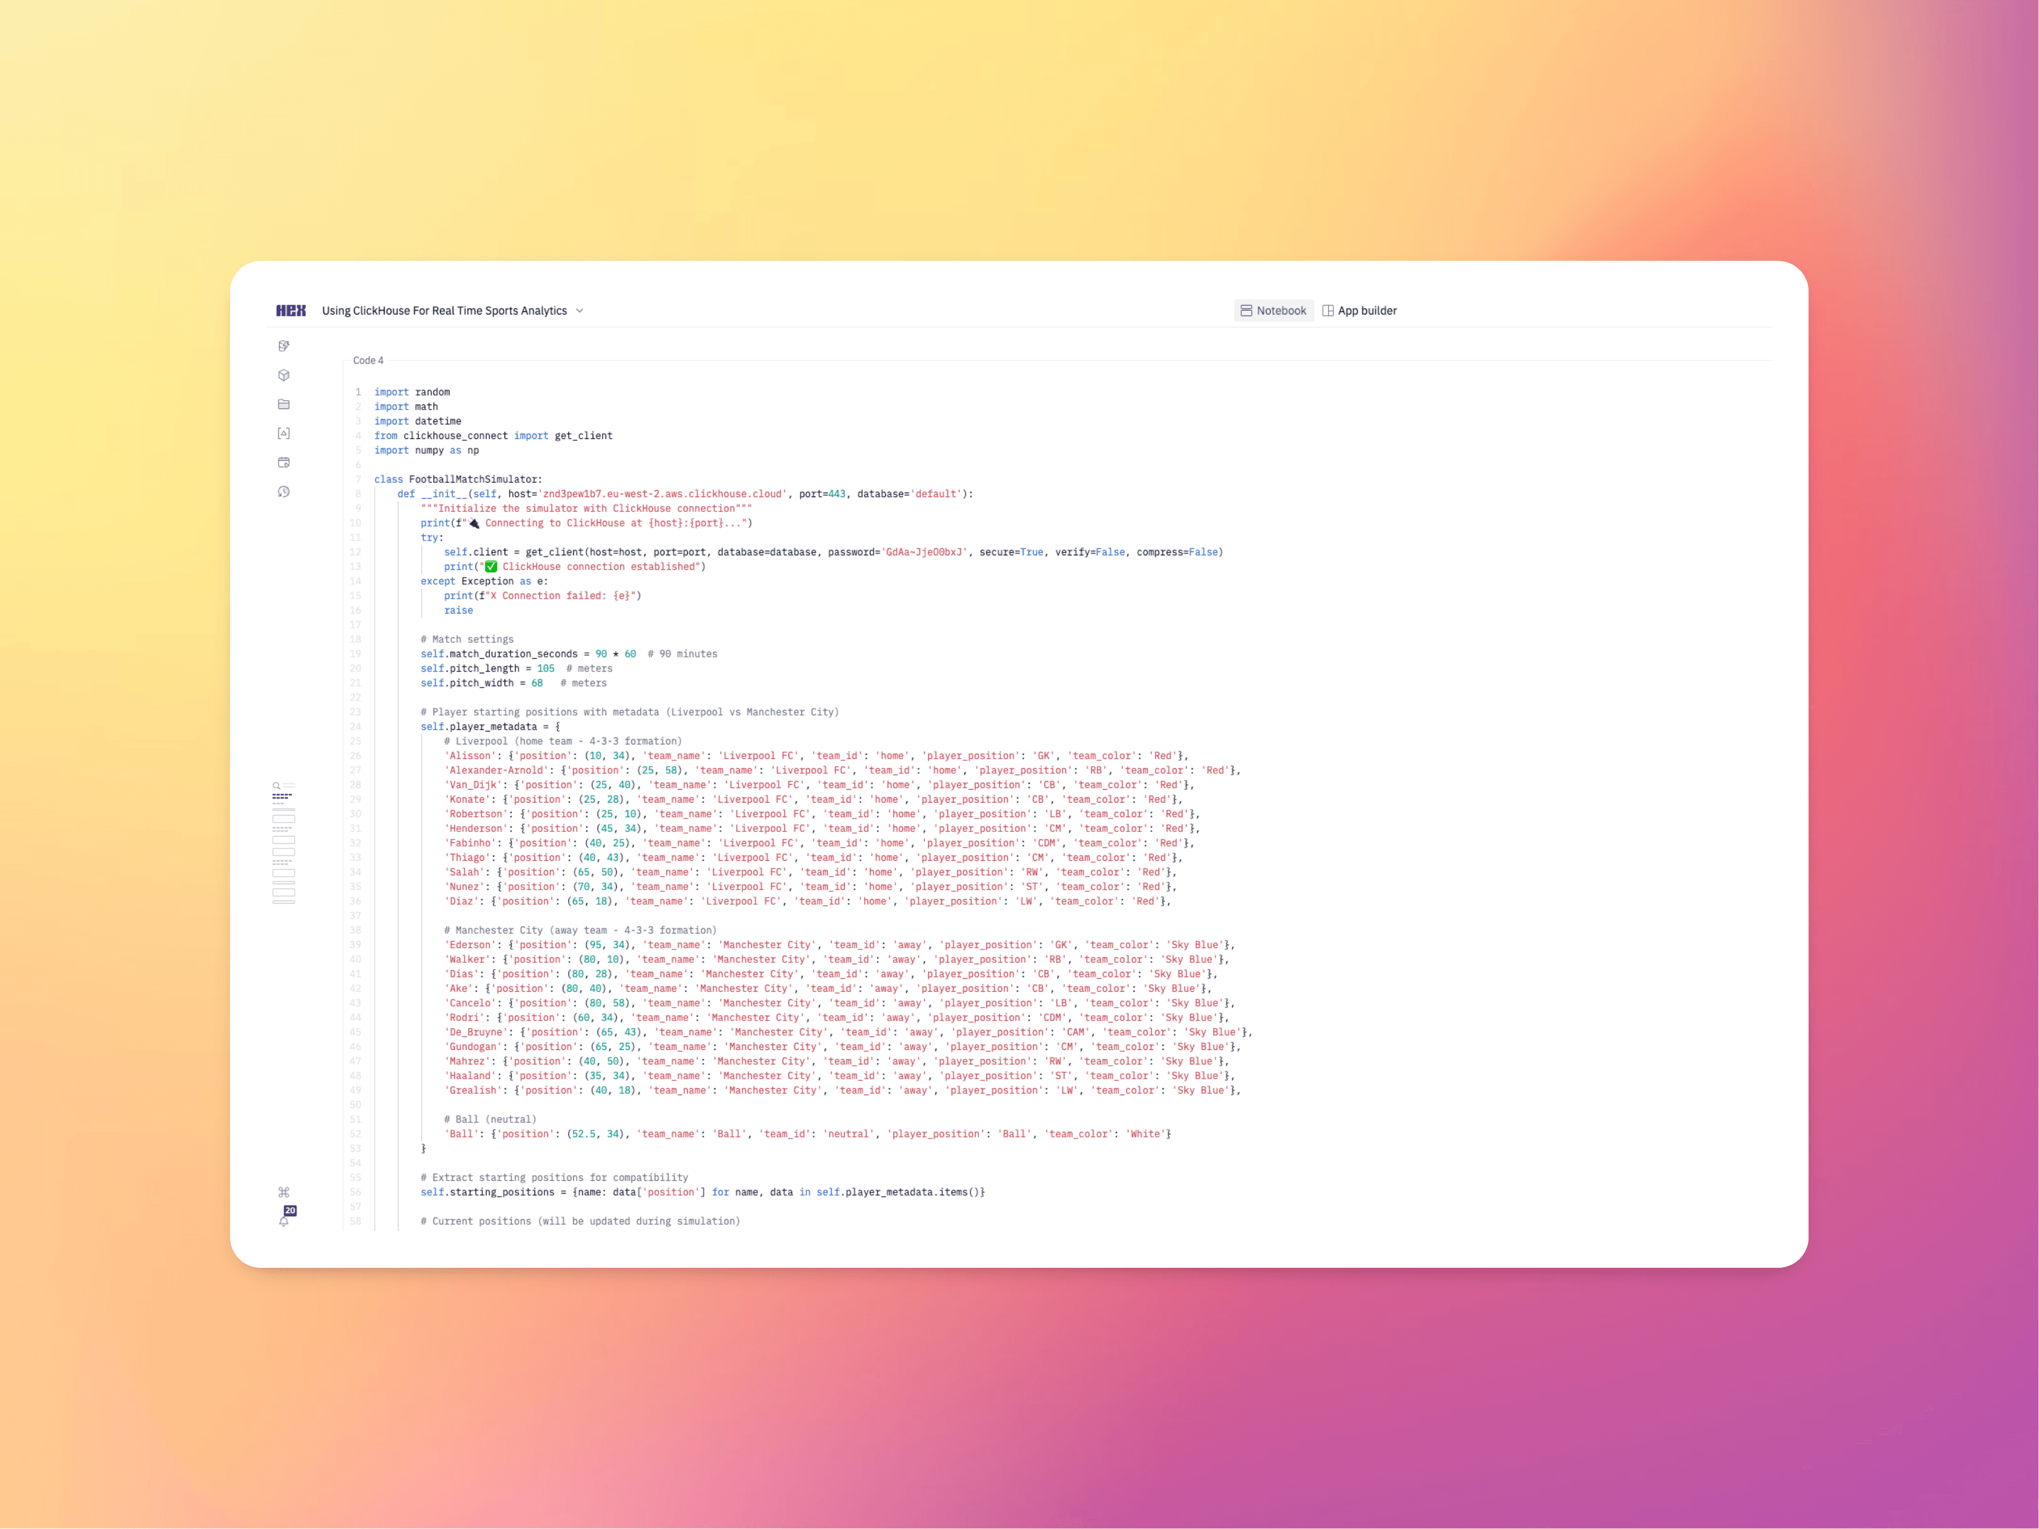Click the 'import random' code line
The width and height of the screenshot is (2039, 1529).
point(412,393)
